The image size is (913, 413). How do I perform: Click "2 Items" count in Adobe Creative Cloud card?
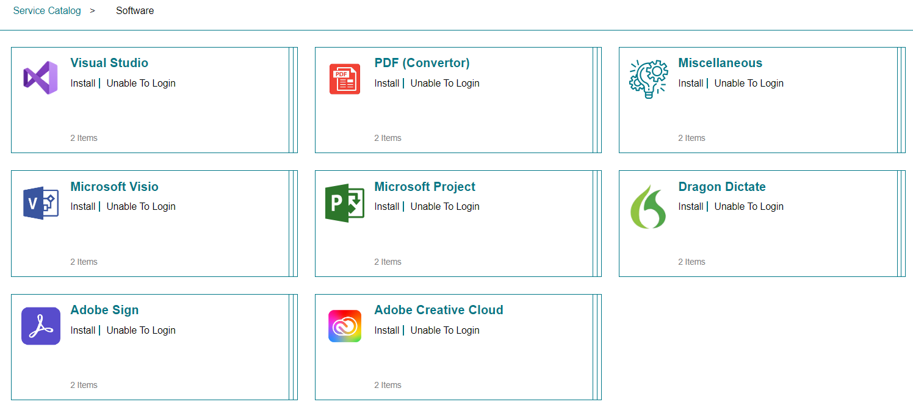388,385
